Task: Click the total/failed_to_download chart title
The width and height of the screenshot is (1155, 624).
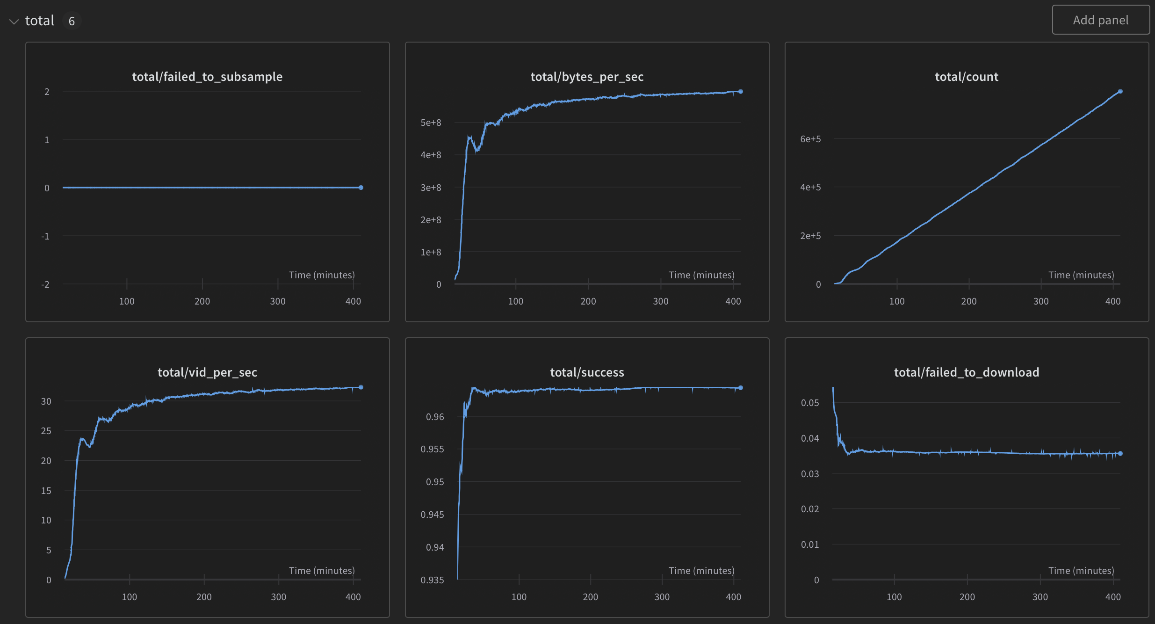Action: coord(967,372)
